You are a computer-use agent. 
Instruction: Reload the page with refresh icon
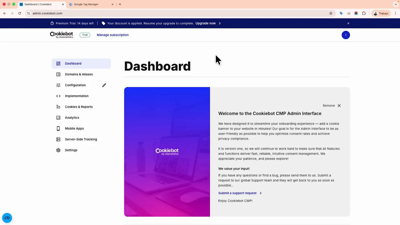19,13
